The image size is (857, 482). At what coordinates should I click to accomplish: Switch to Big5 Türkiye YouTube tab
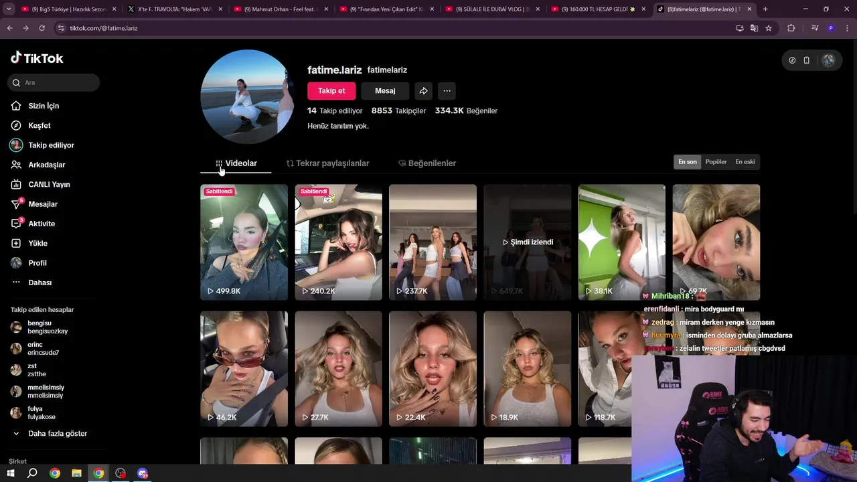click(68, 9)
